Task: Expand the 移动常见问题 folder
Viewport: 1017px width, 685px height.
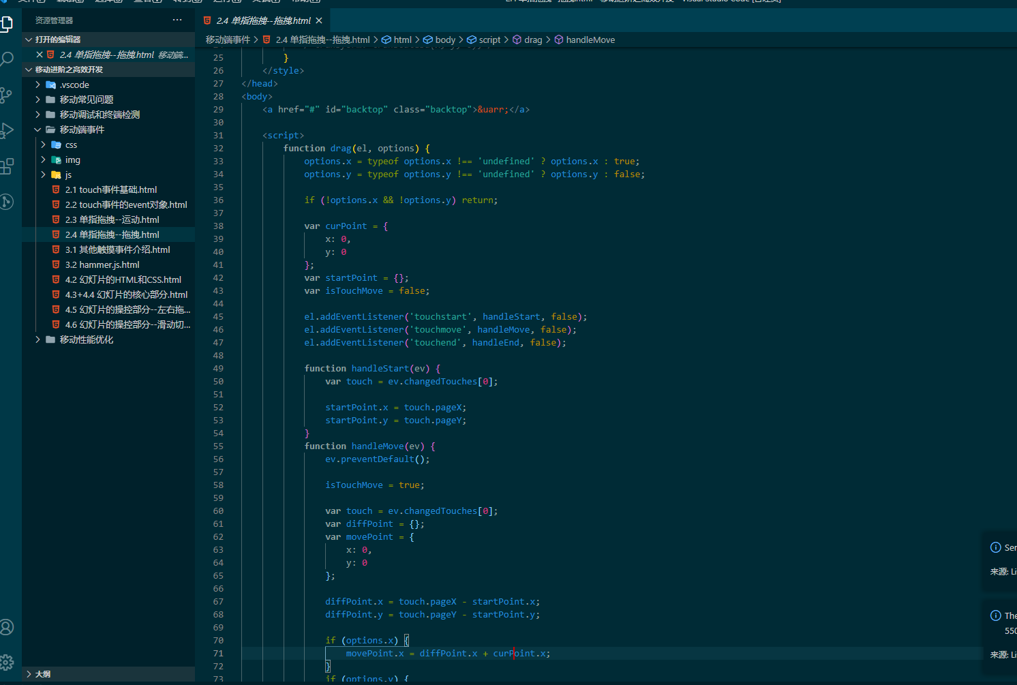Action: coord(108,100)
